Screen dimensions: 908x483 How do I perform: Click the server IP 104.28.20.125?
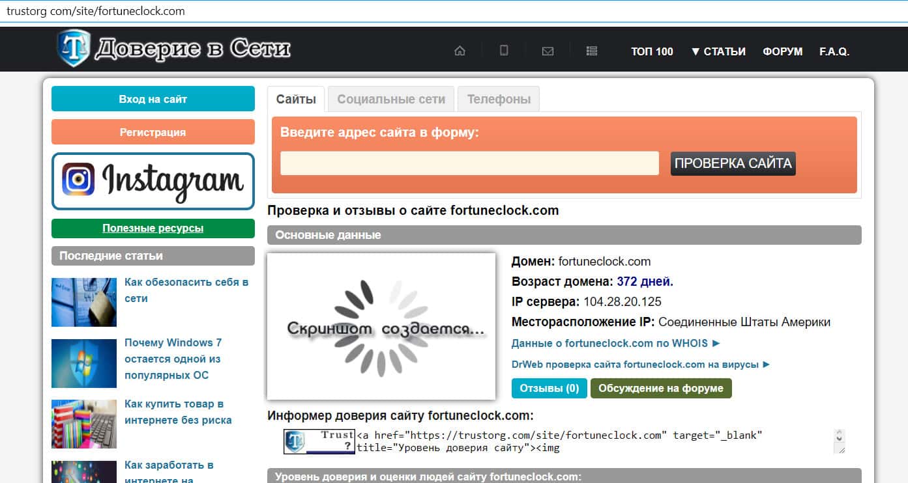coord(622,302)
